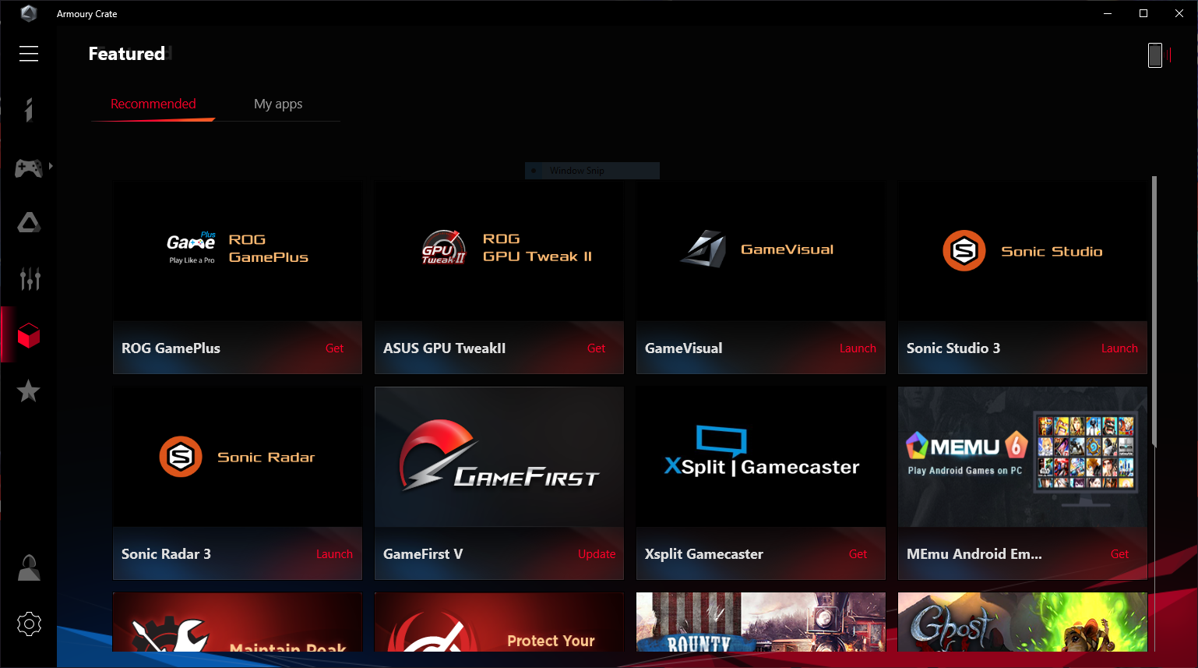Update GameFirst V

[x=597, y=554]
